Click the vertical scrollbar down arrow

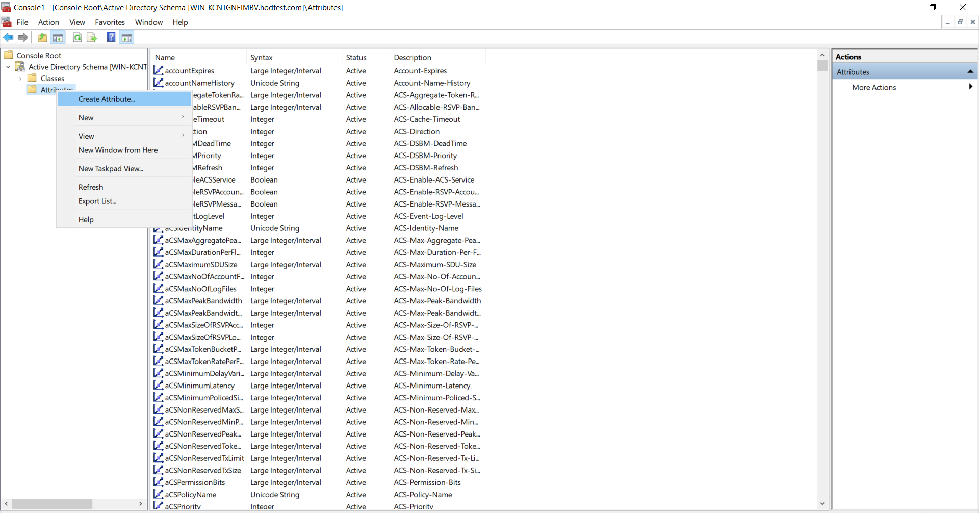tap(822, 504)
